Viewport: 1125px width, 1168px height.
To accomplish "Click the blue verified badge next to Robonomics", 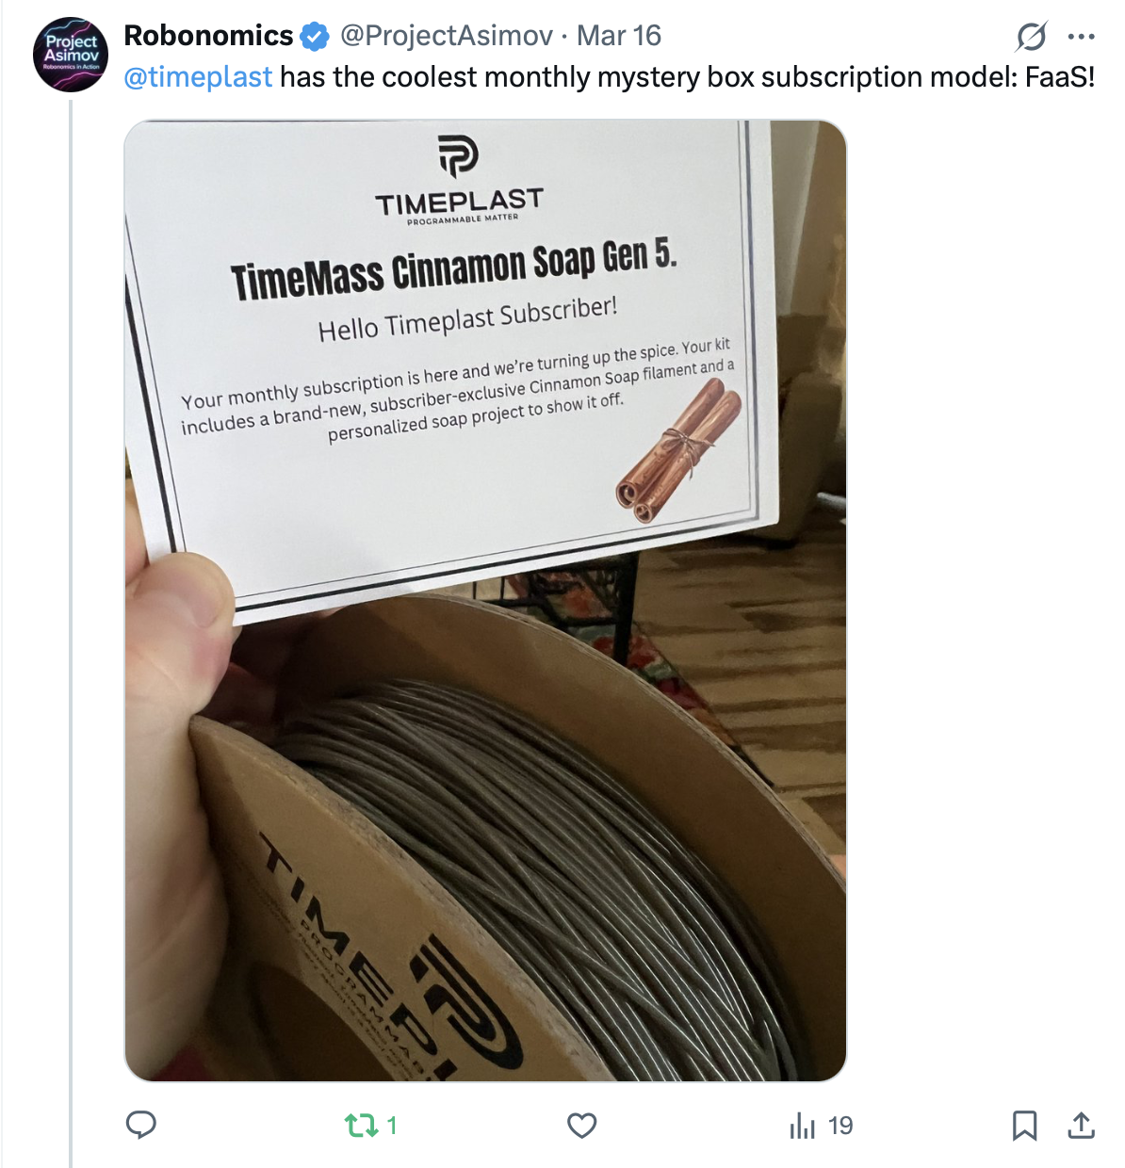I will [315, 37].
